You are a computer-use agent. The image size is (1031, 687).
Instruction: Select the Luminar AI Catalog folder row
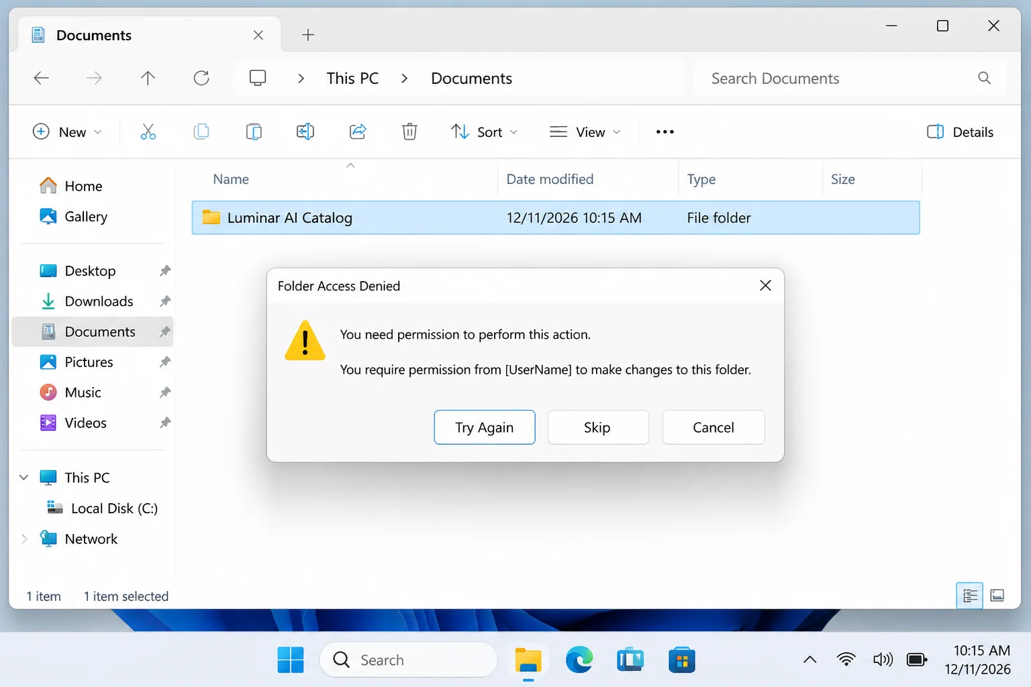click(x=556, y=217)
